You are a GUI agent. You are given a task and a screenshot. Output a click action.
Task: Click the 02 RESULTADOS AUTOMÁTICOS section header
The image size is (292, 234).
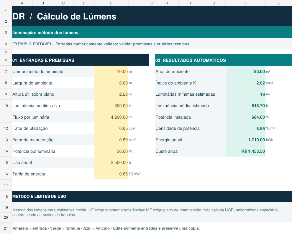tap(223, 60)
